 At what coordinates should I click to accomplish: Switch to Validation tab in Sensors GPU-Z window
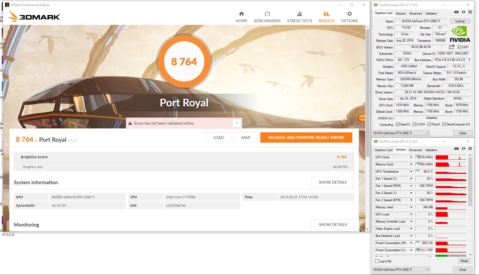(x=431, y=150)
